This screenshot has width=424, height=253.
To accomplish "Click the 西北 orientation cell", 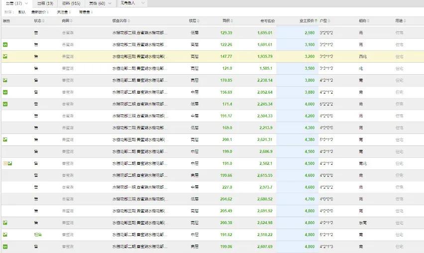I will click(363, 57).
